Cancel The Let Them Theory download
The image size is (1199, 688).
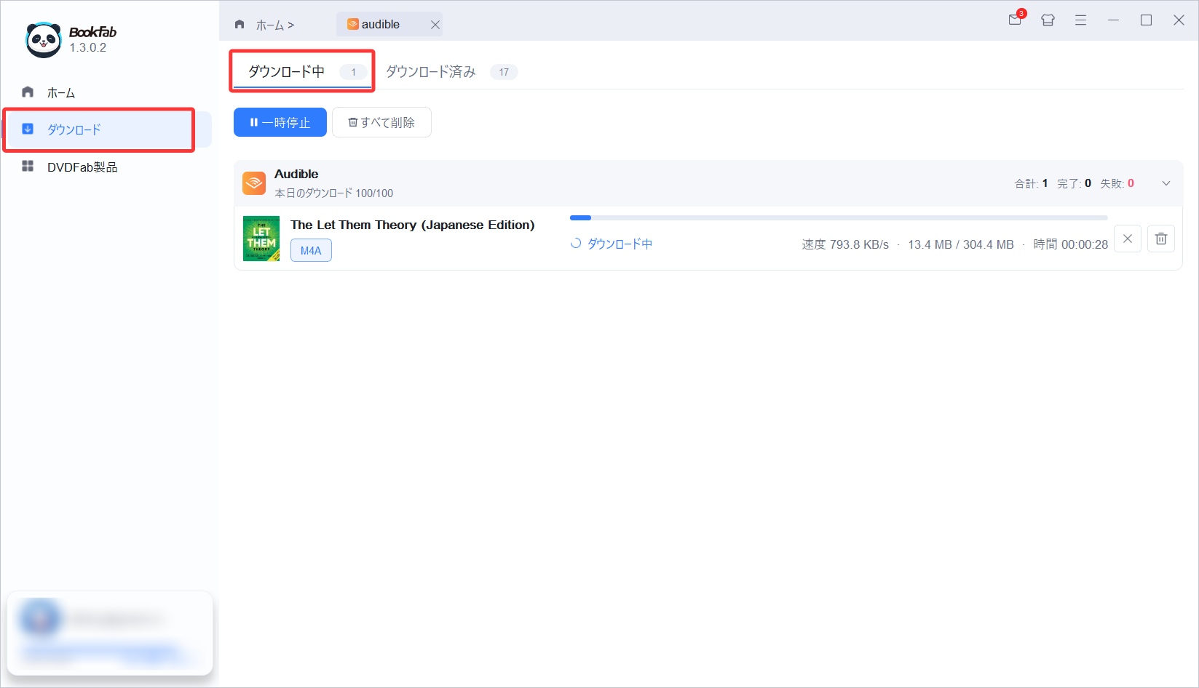point(1128,239)
